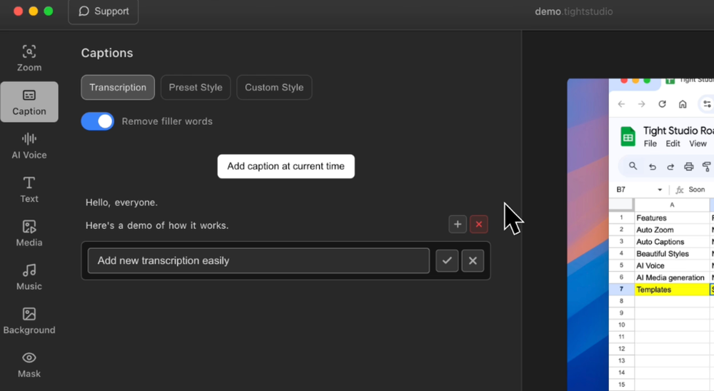Add caption after 'Here's a demo' line
The height and width of the screenshot is (391, 714).
458,224
